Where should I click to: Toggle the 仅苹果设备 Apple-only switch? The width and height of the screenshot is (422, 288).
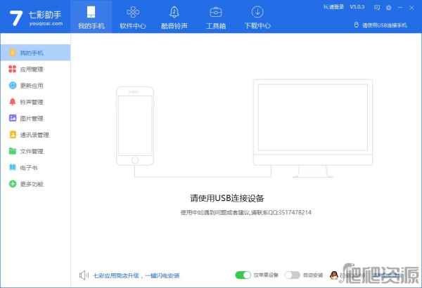pyautogui.click(x=243, y=275)
